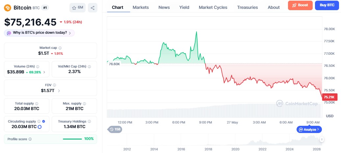Open the Market Cycles tab
The width and height of the screenshot is (341, 153).
tap(213, 7)
